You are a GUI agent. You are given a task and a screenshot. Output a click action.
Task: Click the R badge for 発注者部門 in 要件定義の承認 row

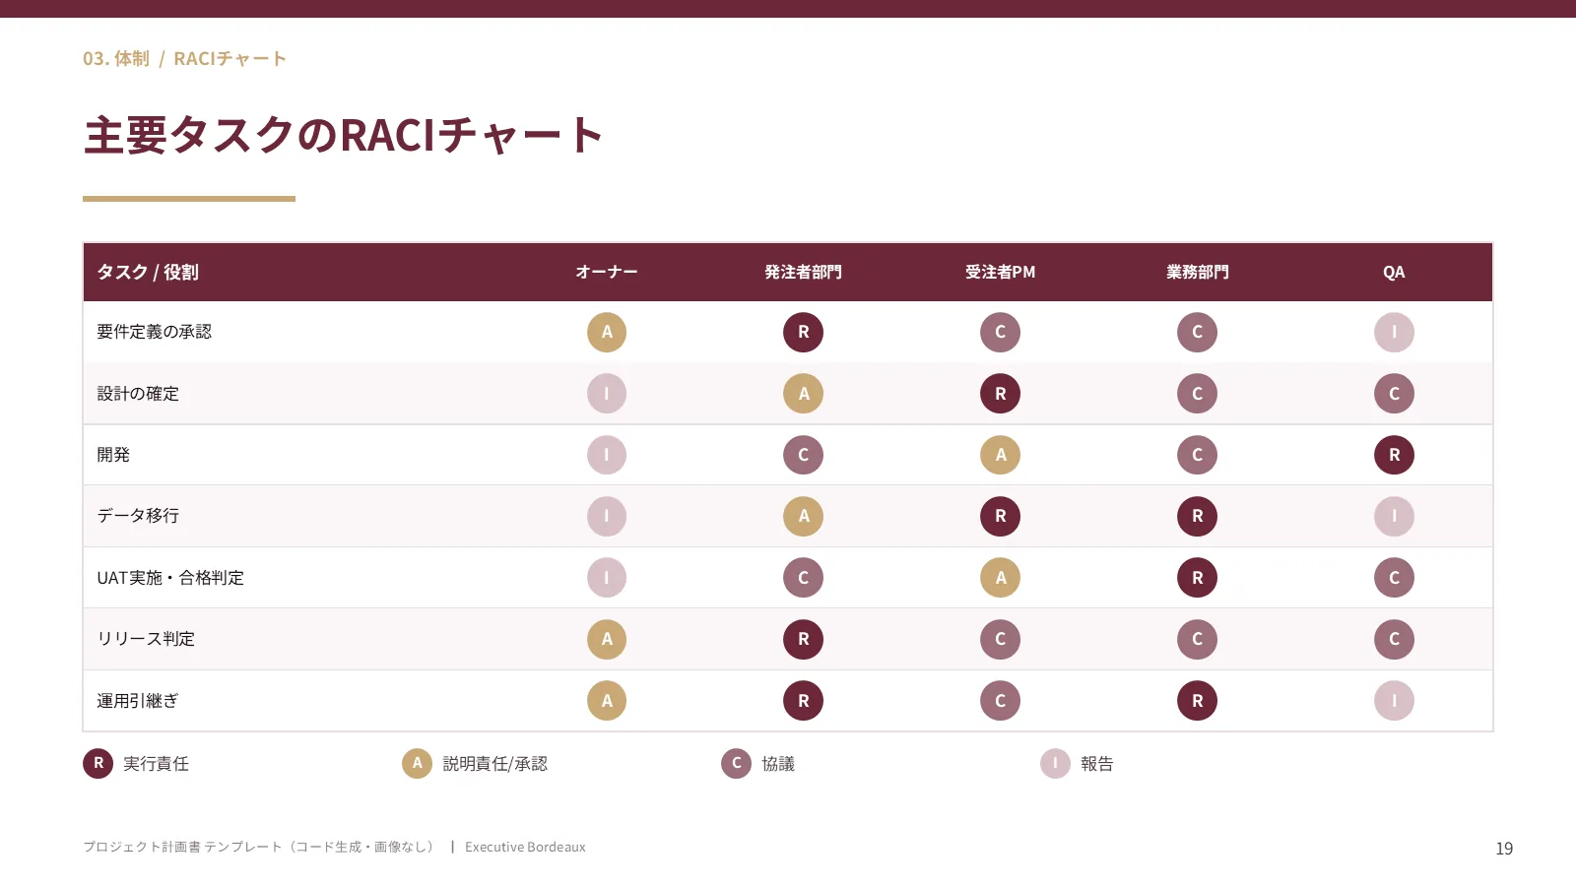[x=804, y=332]
